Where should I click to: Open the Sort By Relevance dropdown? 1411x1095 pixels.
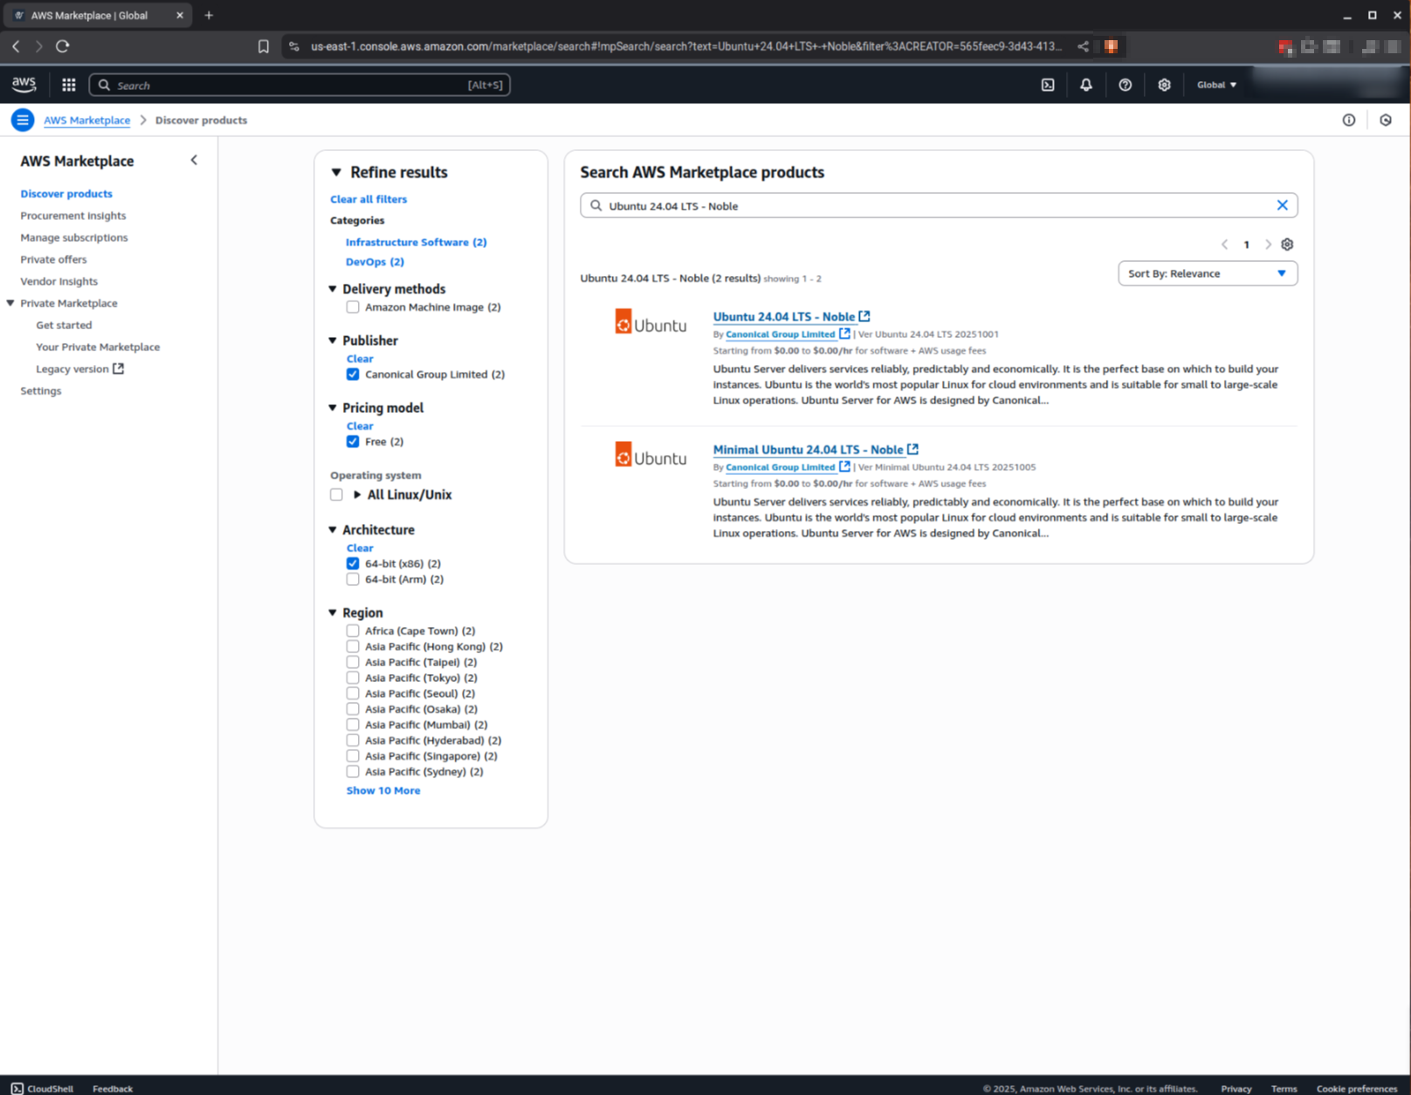(x=1207, y=273)
